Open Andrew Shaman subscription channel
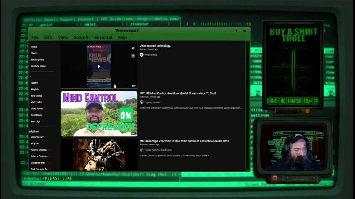 coord(39,150)
